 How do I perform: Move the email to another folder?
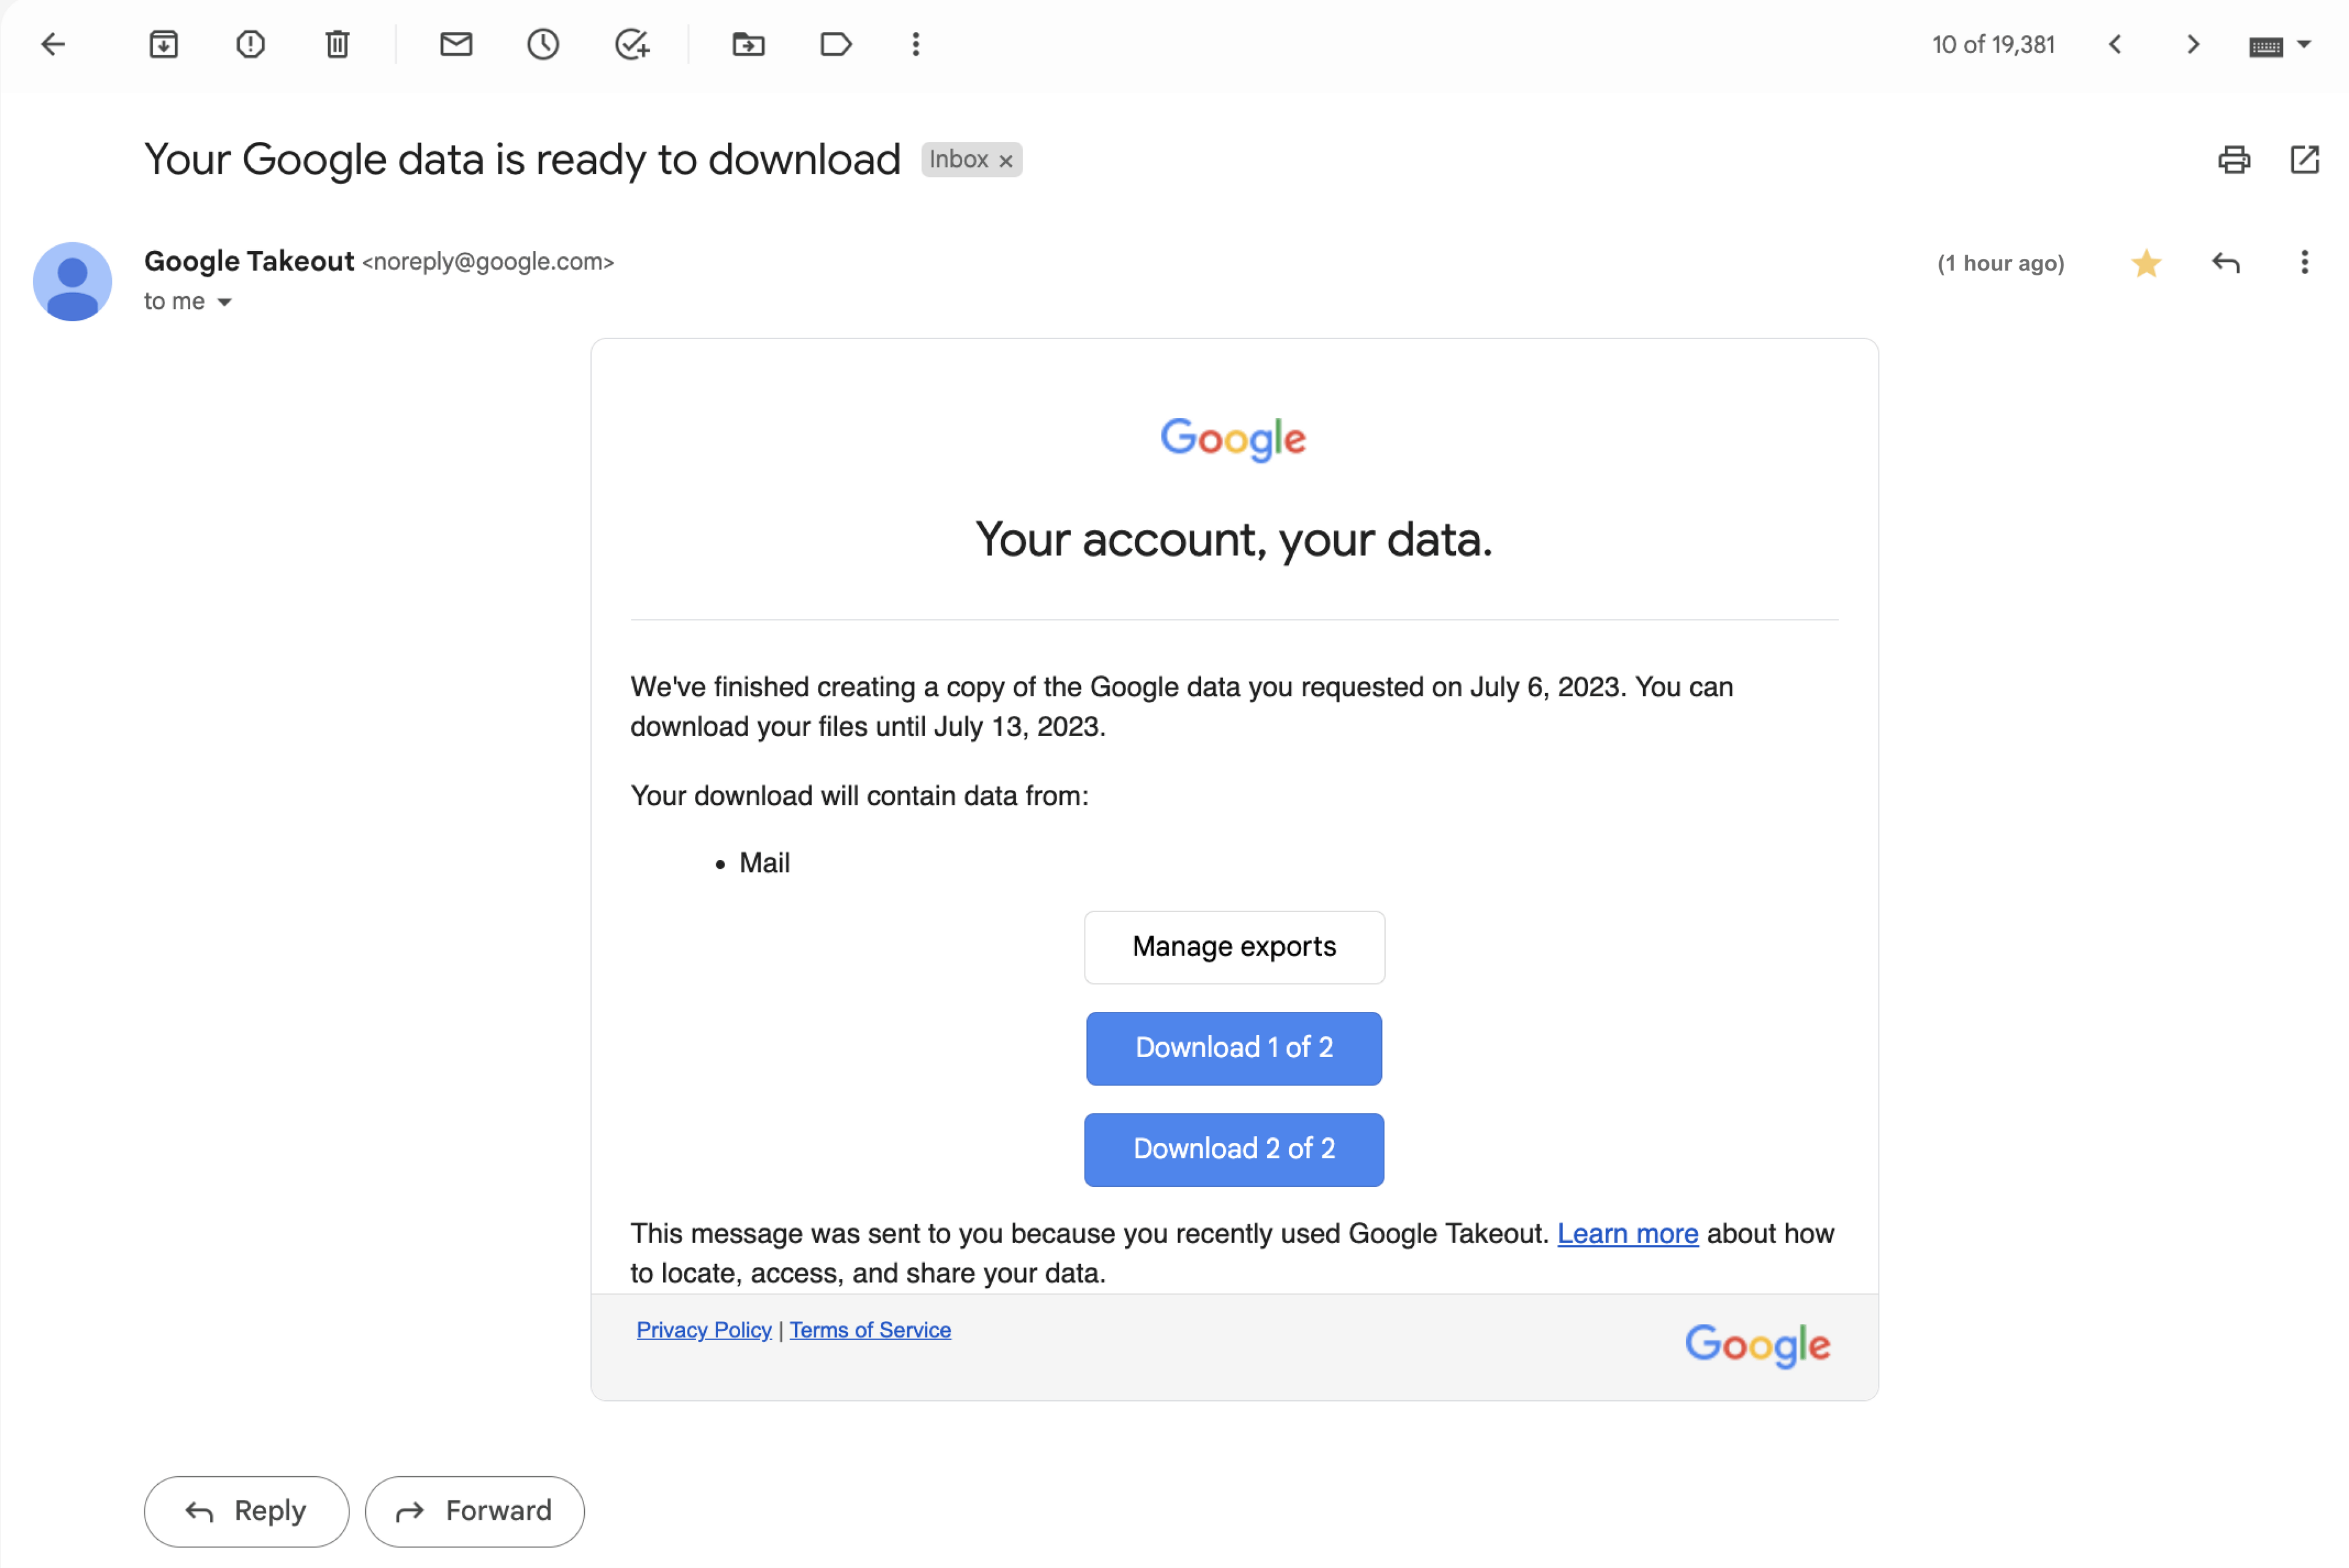(x=748, y=44)
